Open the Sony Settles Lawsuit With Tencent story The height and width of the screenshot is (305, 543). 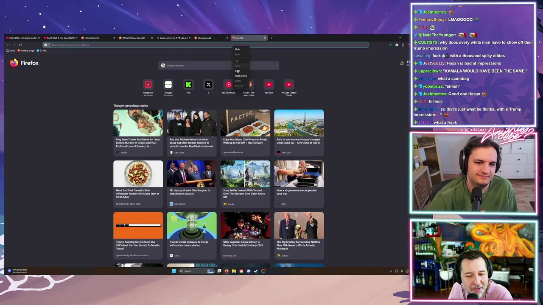245,183
